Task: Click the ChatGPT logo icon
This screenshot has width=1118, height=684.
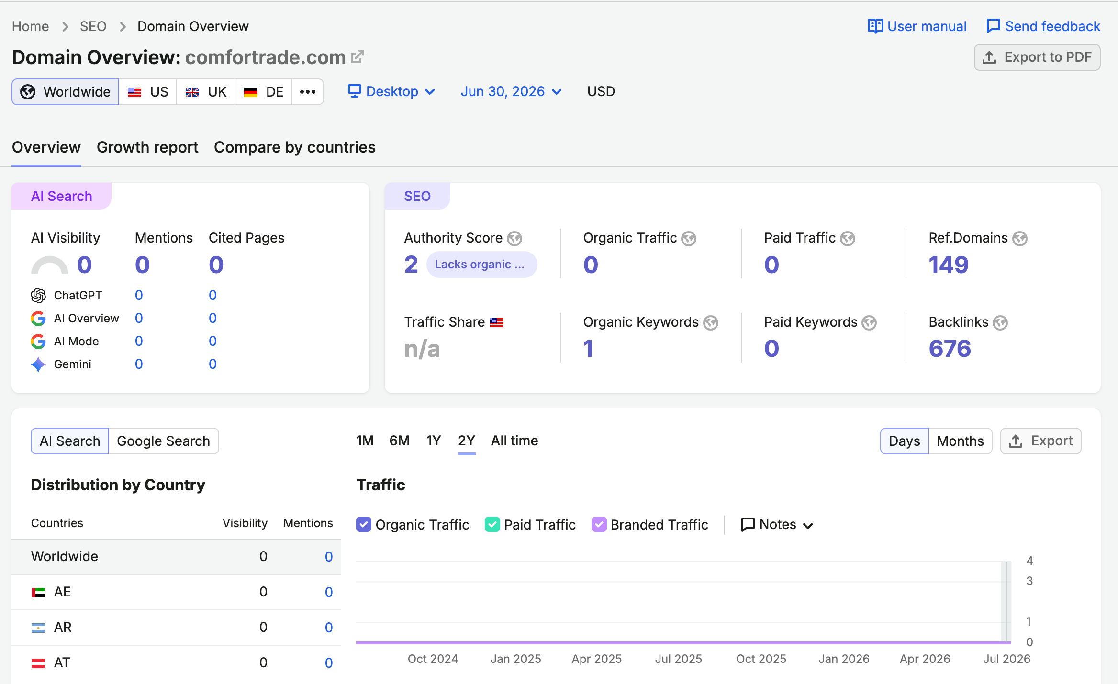Action: coord(38,296)
